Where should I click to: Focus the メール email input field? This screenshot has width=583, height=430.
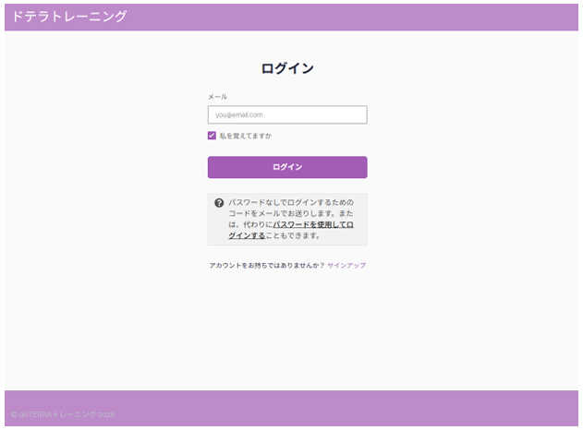(x=287, y=115)
